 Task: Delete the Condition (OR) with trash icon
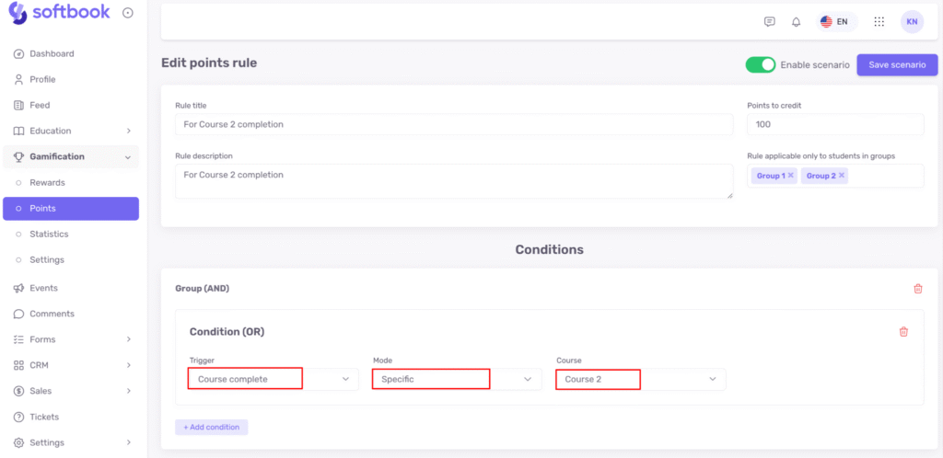pos(903,332)
